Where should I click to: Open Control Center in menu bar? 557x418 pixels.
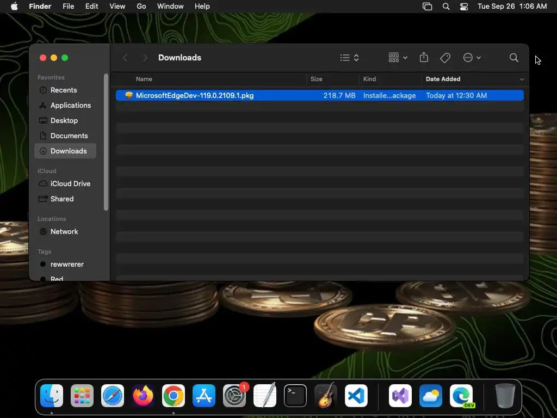(x=463, y=7)
